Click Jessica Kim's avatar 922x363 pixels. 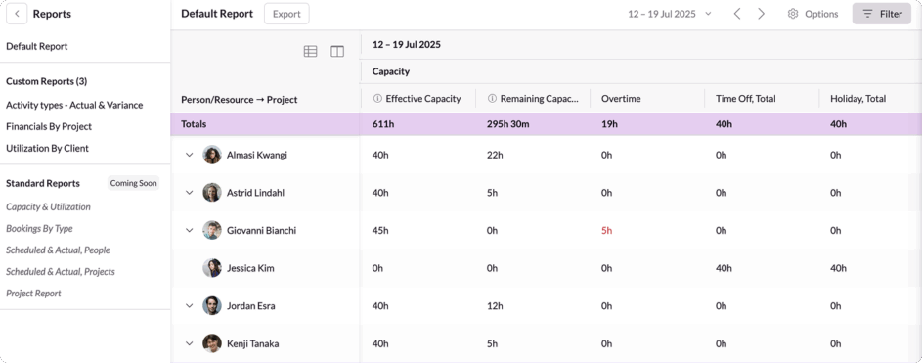coord(212,268)
